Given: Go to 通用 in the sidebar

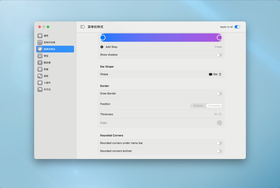Looking at the screenshot, I should [55, 36].
